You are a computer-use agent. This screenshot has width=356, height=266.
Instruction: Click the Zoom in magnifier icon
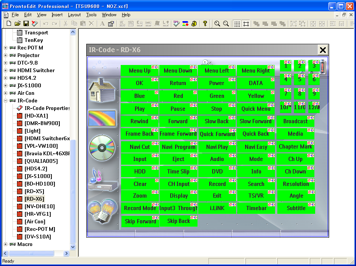pos(217,23)
